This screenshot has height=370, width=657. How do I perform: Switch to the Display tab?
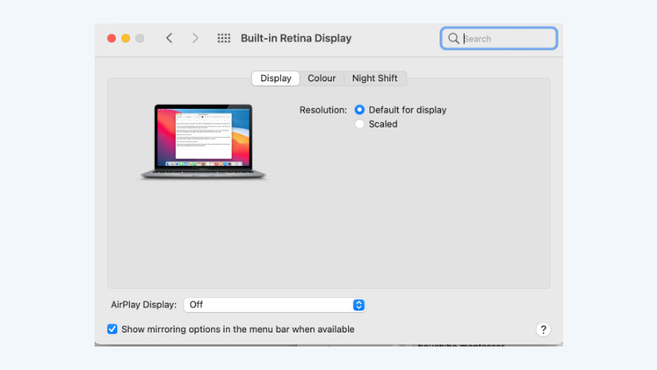point(275,78)
